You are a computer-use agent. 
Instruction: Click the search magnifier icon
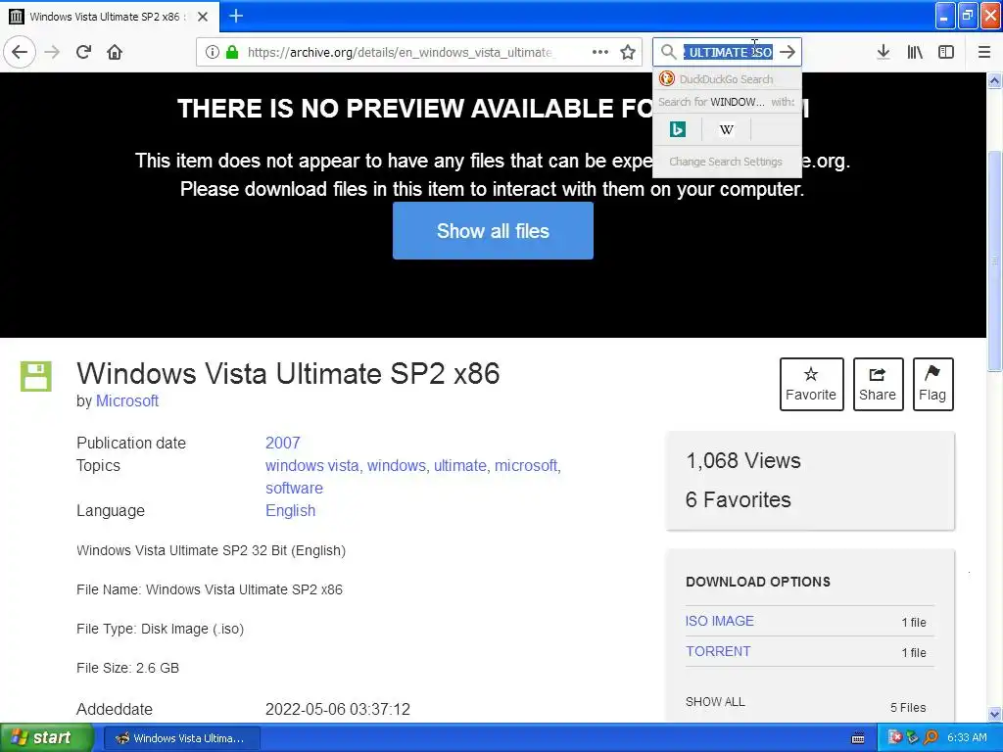click(668, 52)
